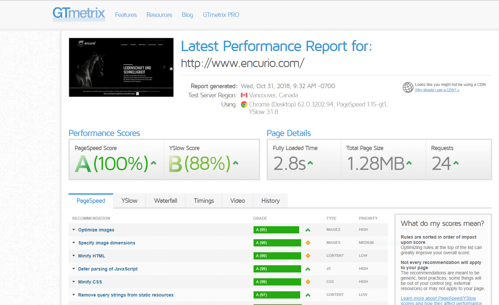This screenshot has width=499, height=305.
Task: Open 'Why should I use a CDN?' link
Action: [x=437, y=90]
